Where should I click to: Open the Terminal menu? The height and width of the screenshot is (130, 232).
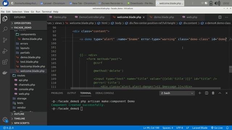coord(47,12)
